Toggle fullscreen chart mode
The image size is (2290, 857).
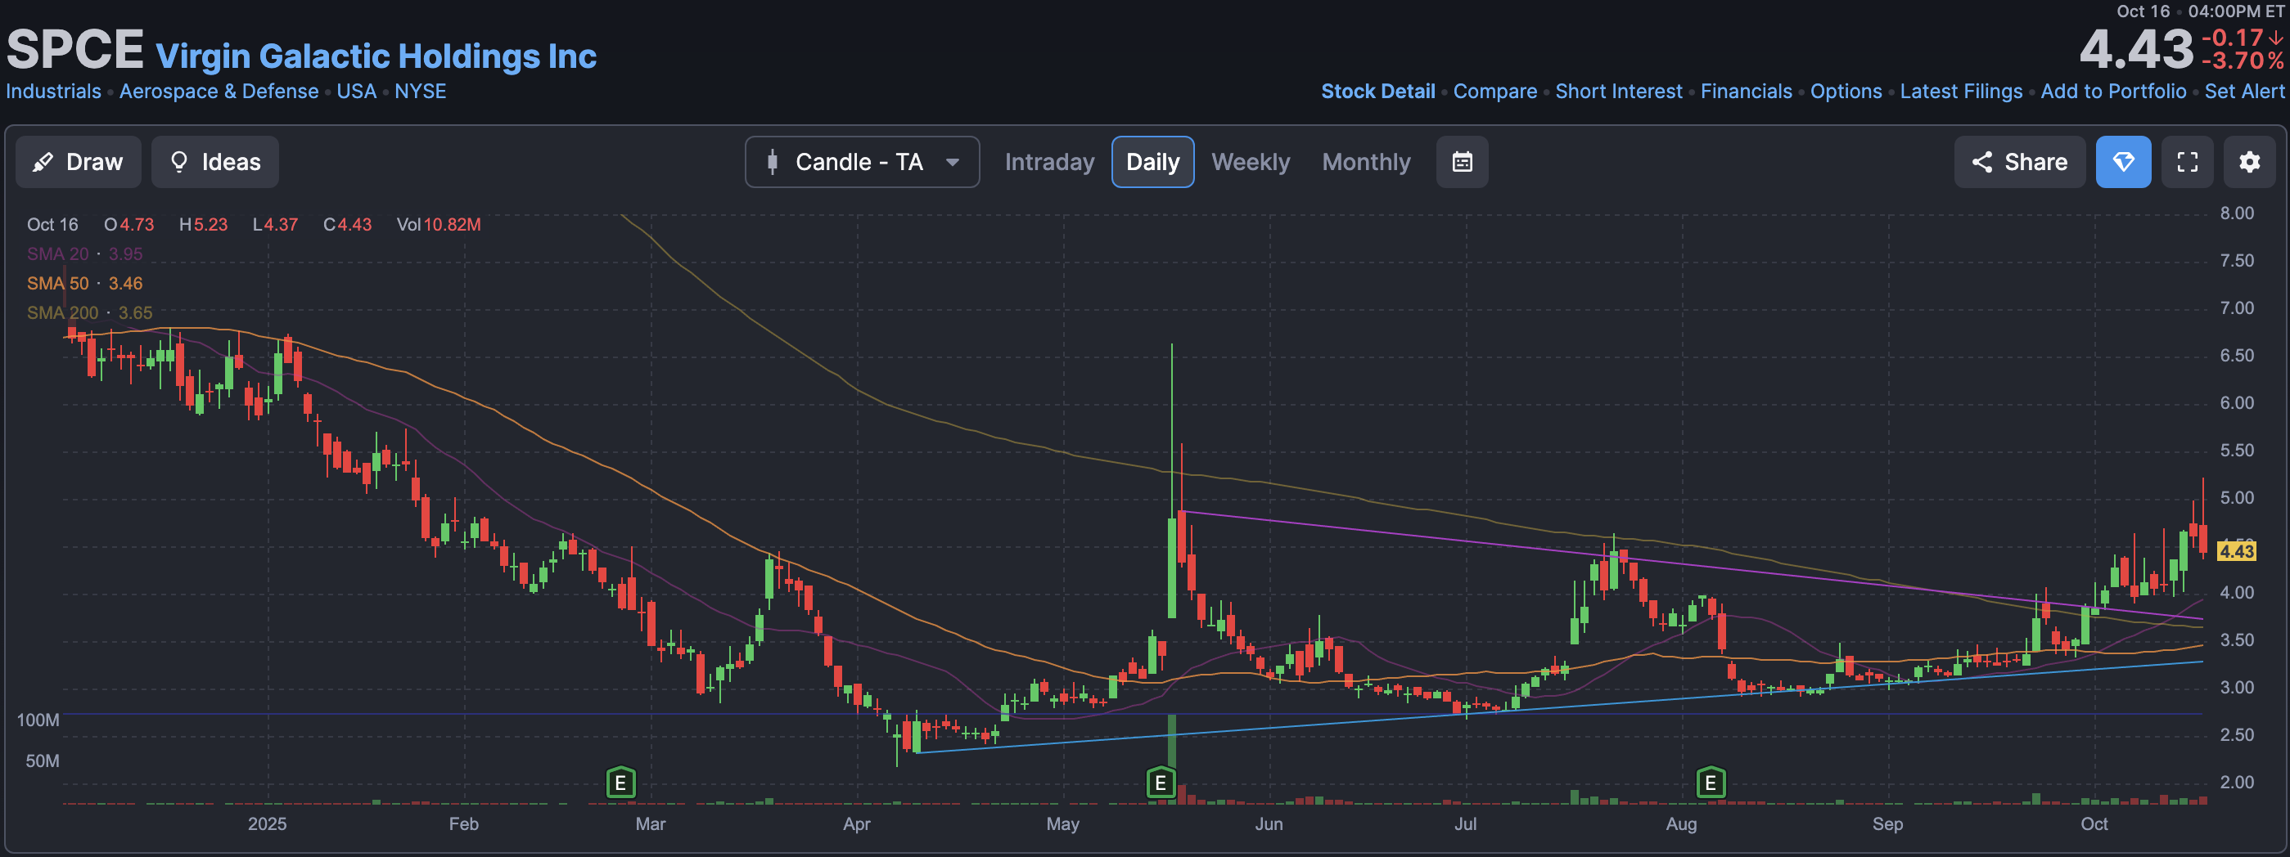tap(2187, 162)
